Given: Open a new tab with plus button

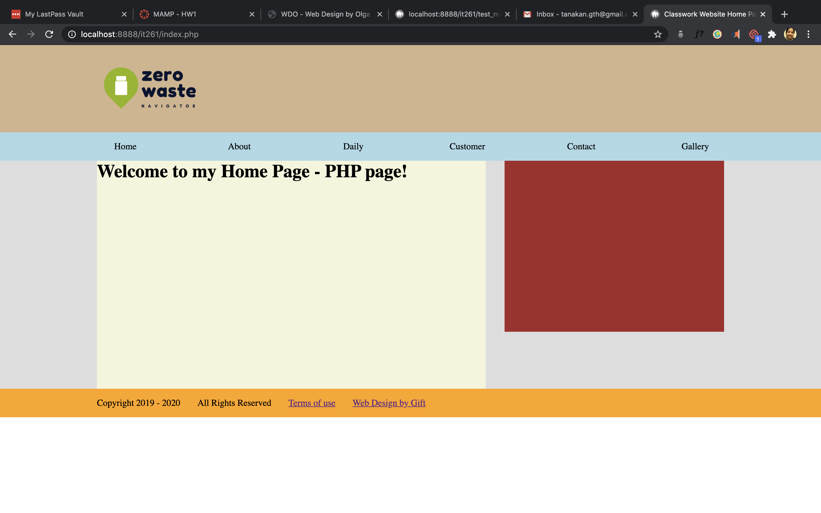Looking at the screenshot, I should pyautogui.click(x=784, y=14).
